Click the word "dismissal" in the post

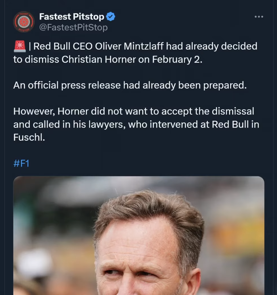[x=232, y=111]
